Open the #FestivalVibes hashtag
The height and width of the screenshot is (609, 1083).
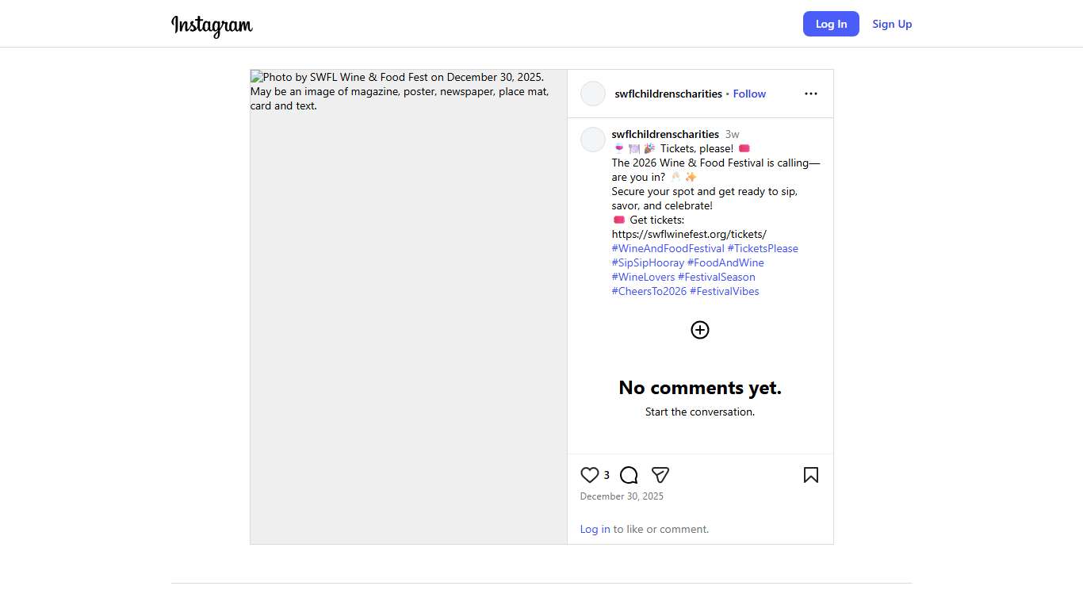(724, 291)
